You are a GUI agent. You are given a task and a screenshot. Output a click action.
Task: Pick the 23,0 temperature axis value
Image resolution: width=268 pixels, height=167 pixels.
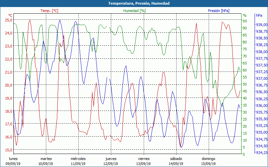pos(9,46)
